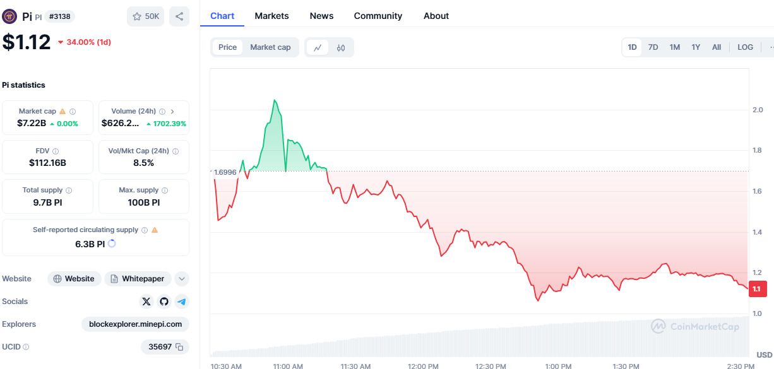The height and width of the screenshot is (369, 774).
Task: Click the 8.5% Vol/Mkt Cap value
Action: [144, 163]
